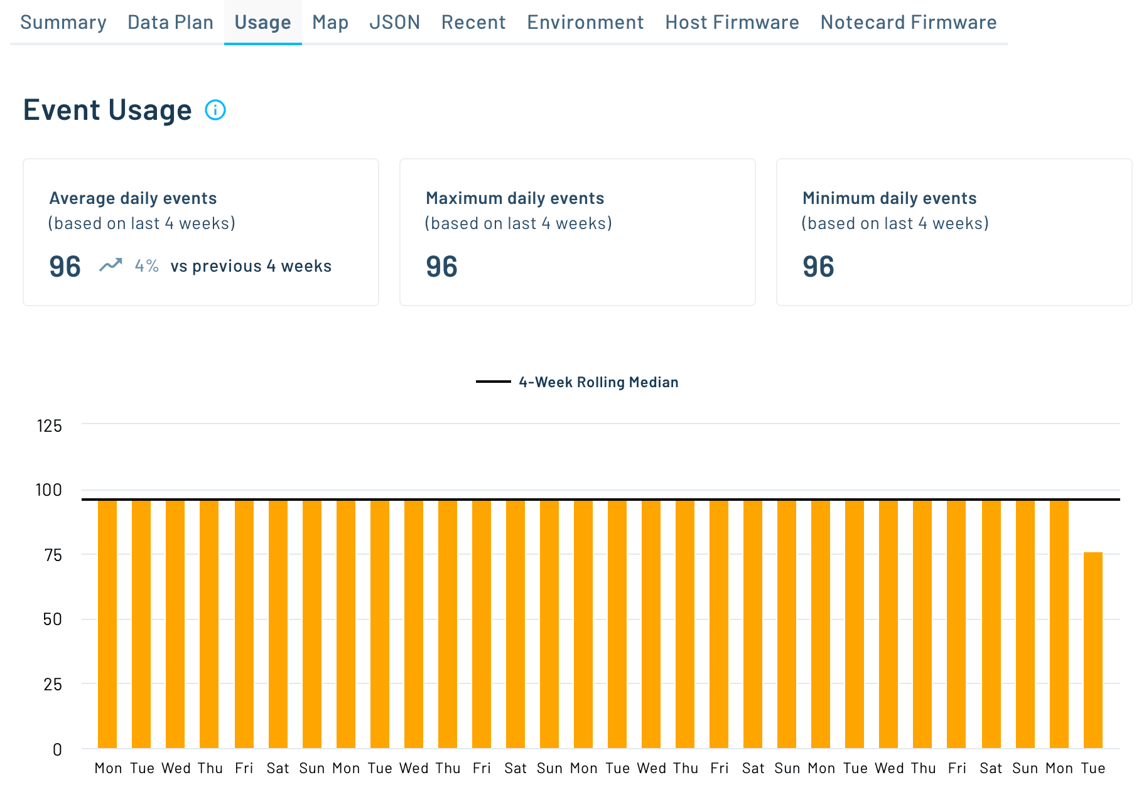1139x797 pixels.
Task: Select the Host Firmware tab
Action: click(x=731, y=23)
